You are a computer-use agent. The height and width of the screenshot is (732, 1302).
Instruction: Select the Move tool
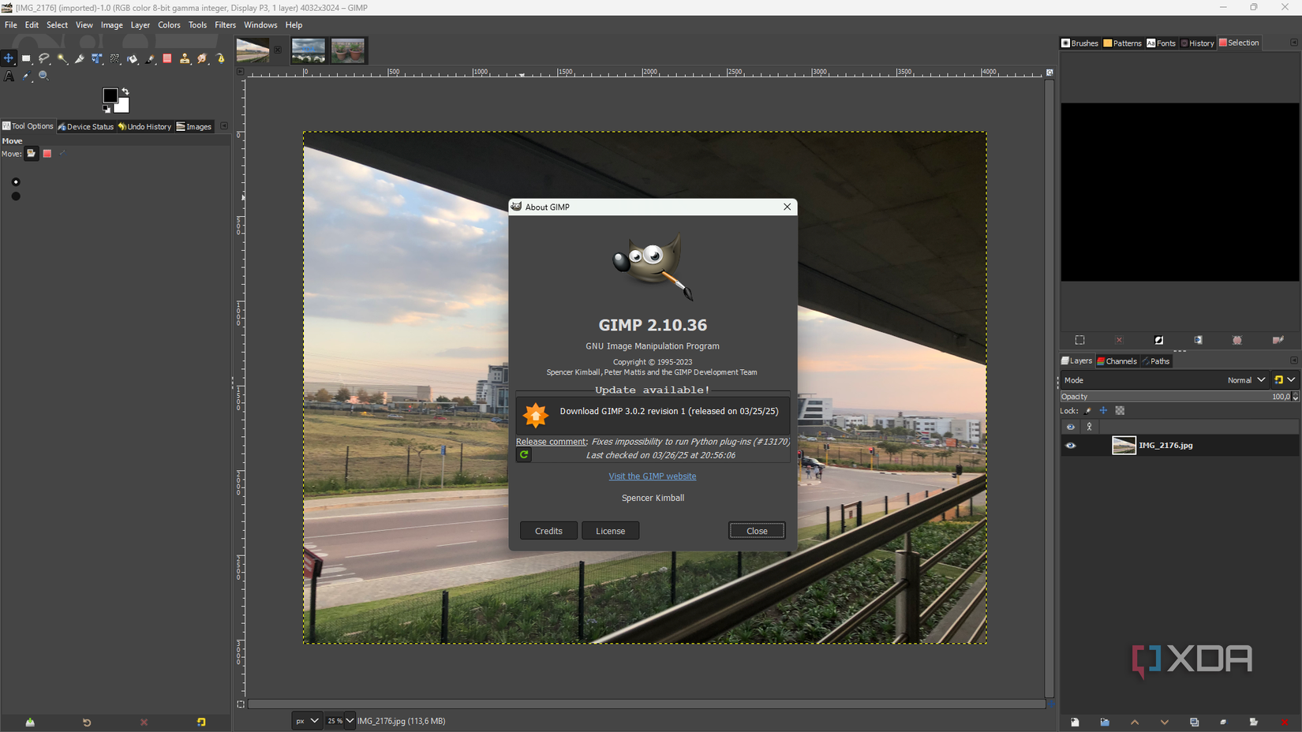(9, 58)
